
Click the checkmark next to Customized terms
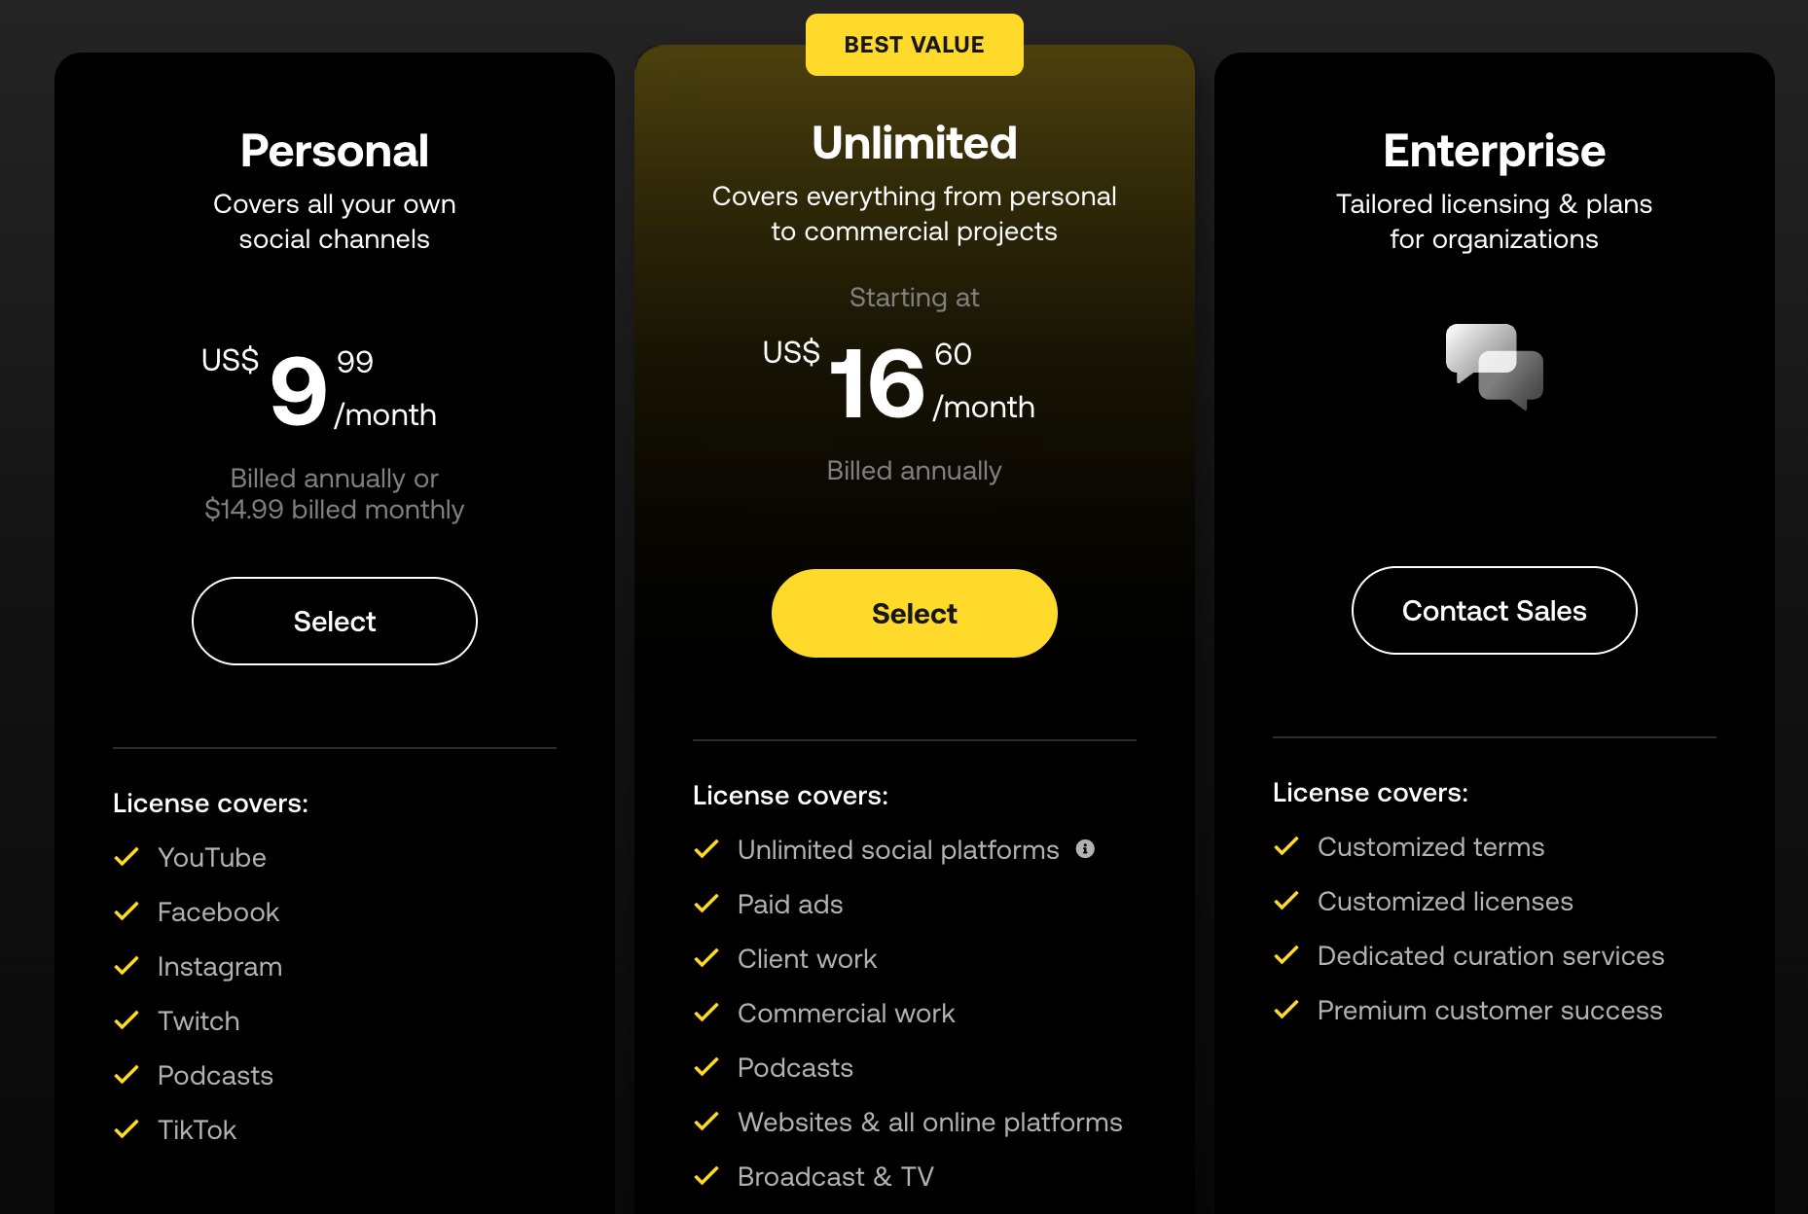coord(1286,846)
